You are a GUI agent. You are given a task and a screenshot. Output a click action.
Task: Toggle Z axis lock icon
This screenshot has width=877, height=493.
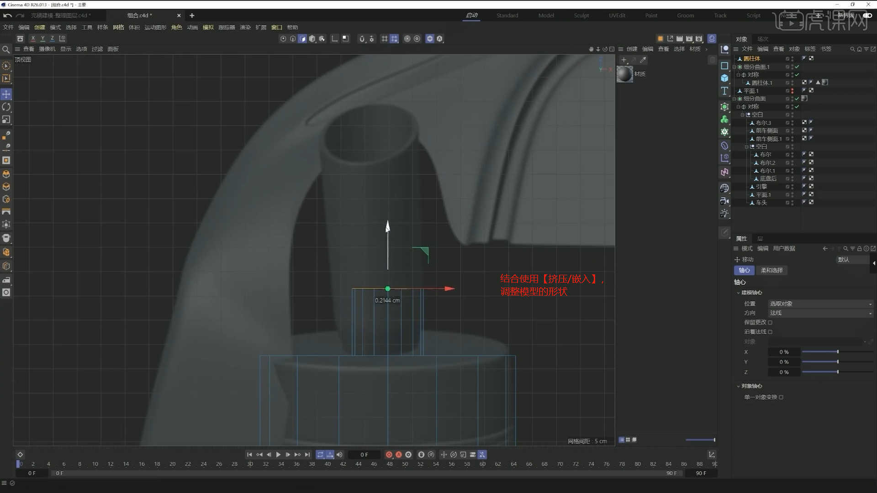52,38
